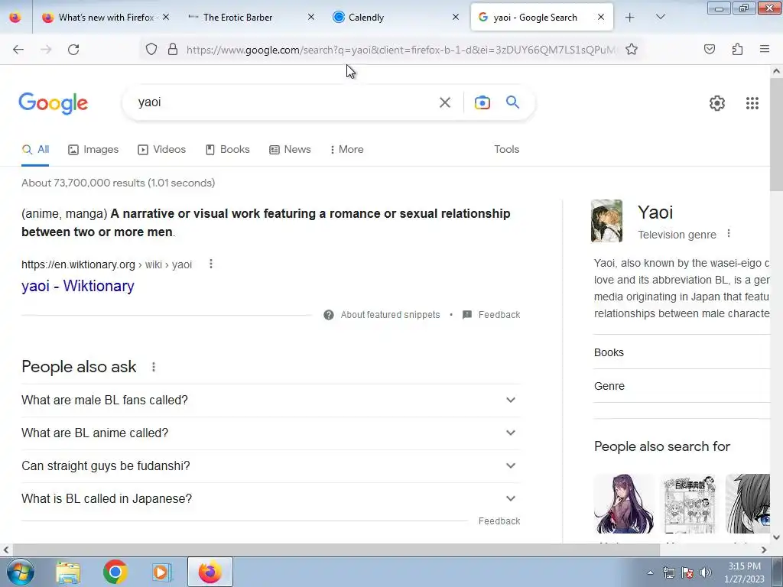Expand the Genre row in knowledge panel
This screenshot has height=587, width=783.
(x=681, y=386)
